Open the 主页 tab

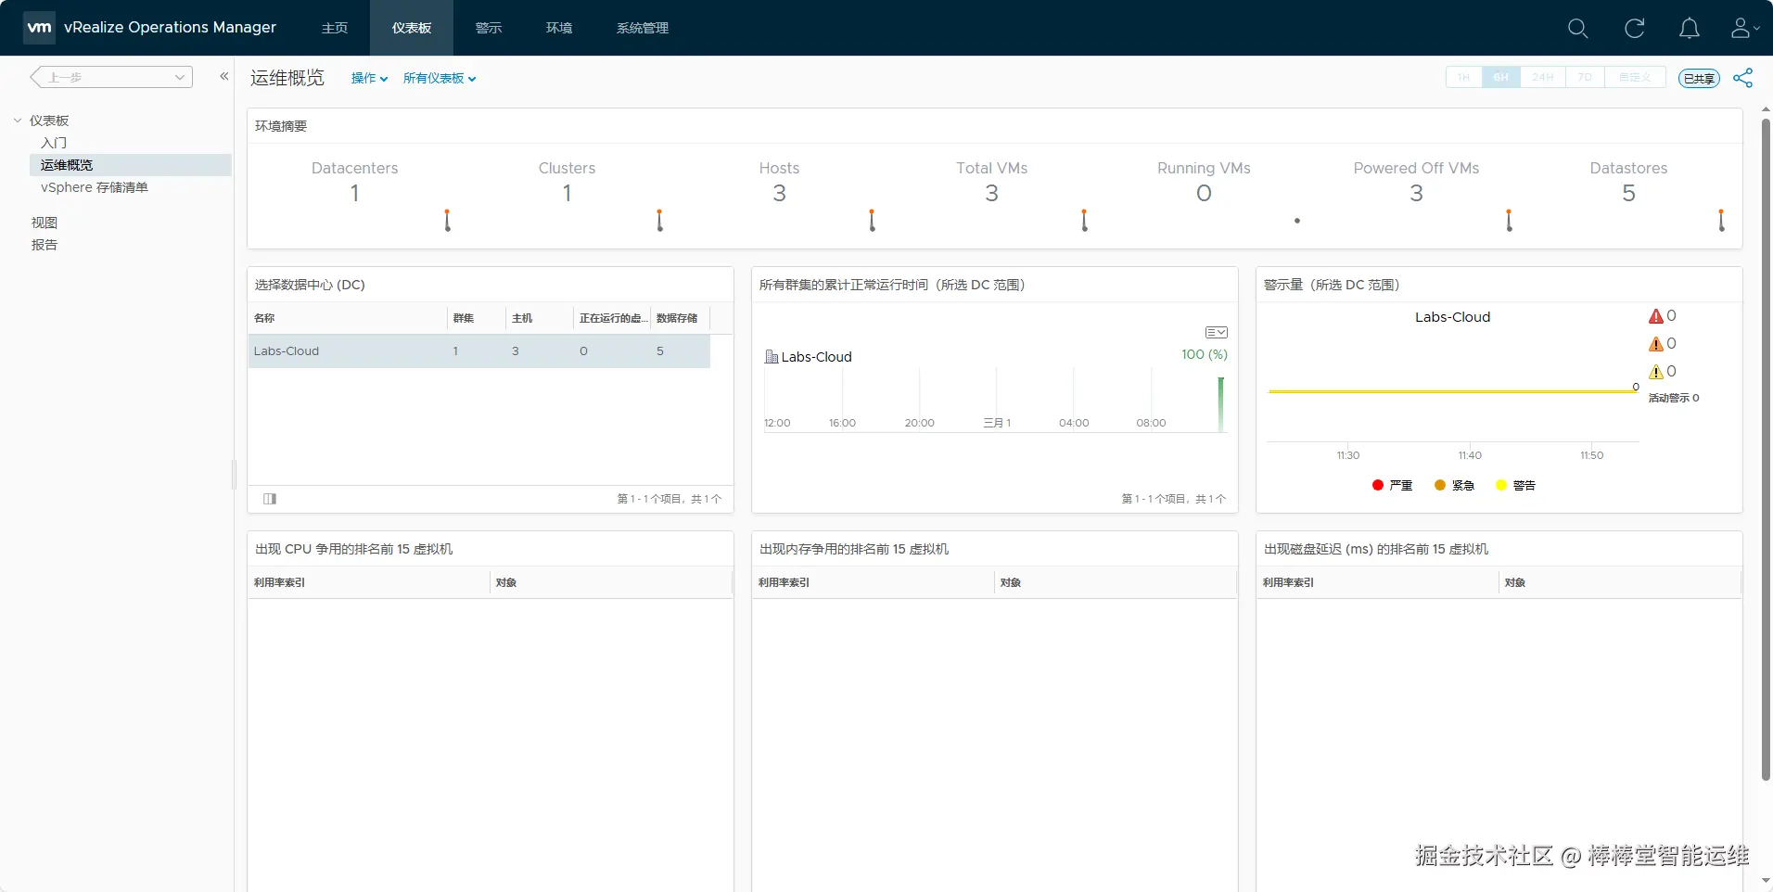[x=335, y=28]
